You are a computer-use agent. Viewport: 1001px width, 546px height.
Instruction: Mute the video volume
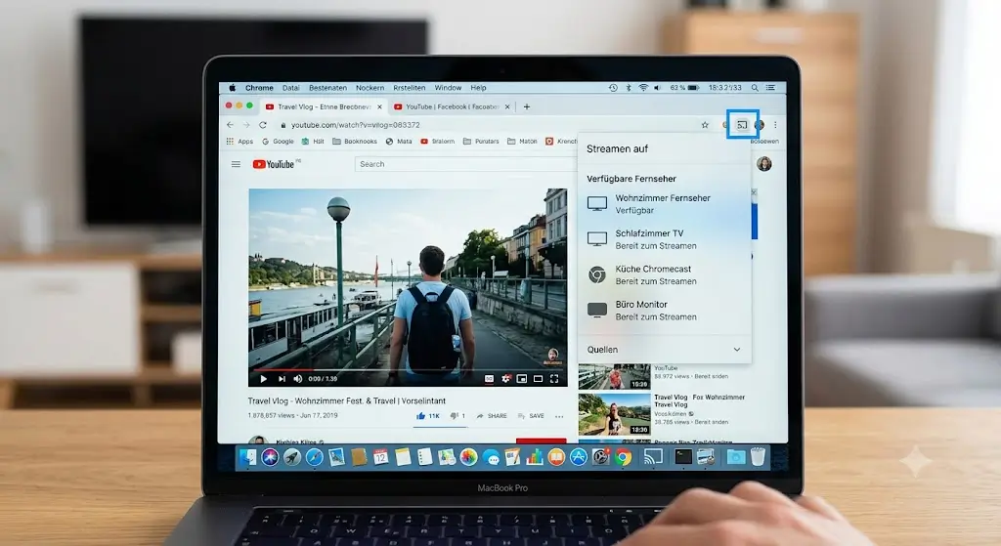(297, 379)
